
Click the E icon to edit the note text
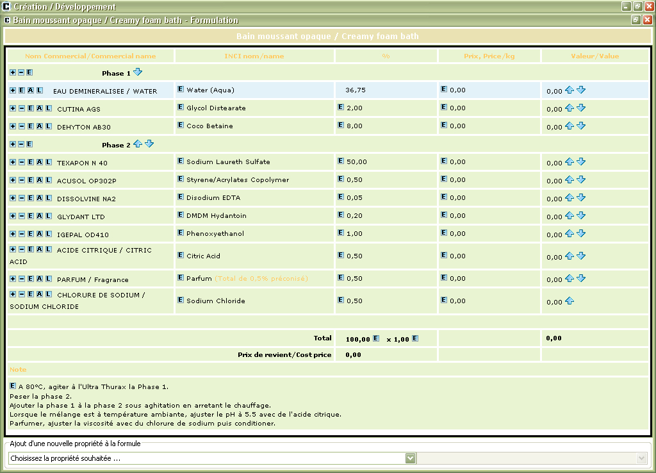[13, 386]
